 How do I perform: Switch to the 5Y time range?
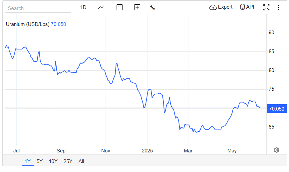tap(40, 161)
